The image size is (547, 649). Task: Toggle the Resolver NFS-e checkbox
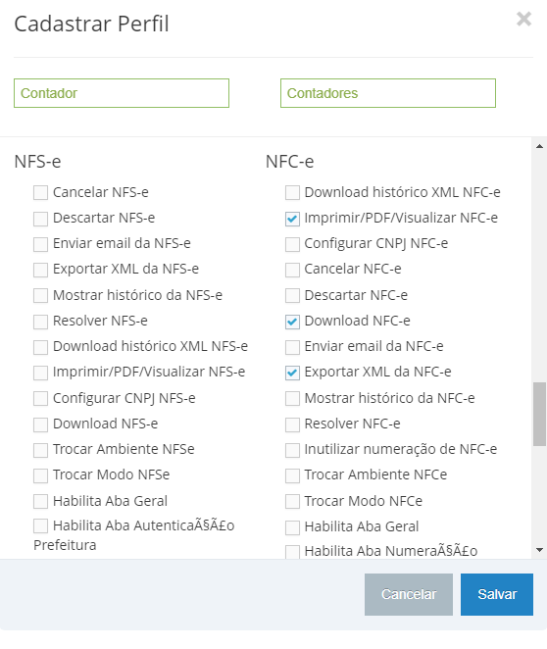click(x=40, y=322)
